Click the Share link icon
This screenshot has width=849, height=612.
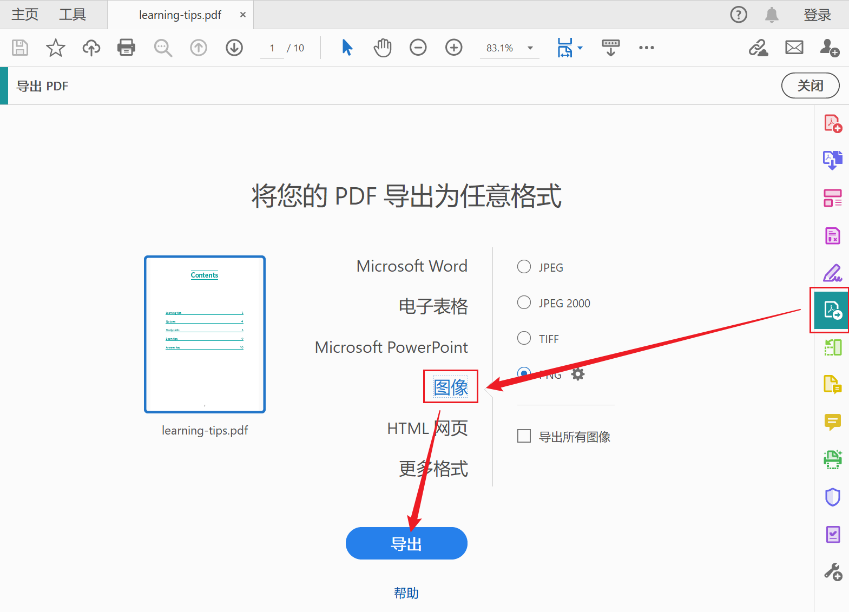(x=759, y=48)
